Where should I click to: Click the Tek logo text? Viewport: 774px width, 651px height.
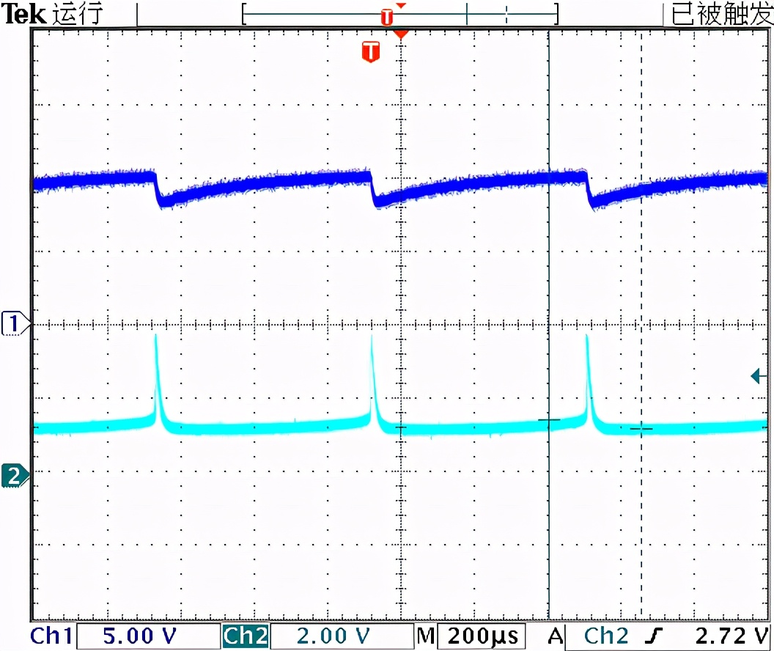click(23, 13)
